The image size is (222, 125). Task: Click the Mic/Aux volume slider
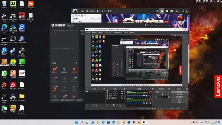pyautogui.click(x=136, y=103)
